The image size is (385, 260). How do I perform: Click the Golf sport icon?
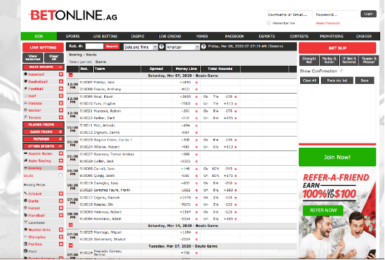pos(25,96)
